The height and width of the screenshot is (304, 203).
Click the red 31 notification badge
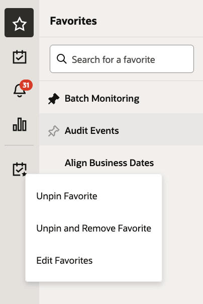[26, 85]
